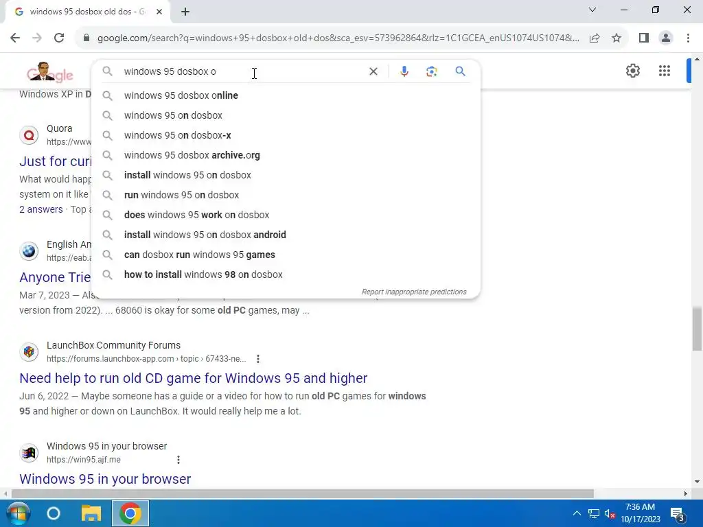The width and height of the screenshot is (703, 527).
Task: Click the scroll down arrow
Action: [x=697, y=482]
